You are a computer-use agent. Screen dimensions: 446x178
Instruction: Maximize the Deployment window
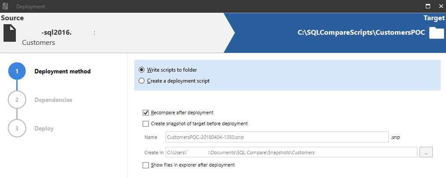(x=428, y=7)
